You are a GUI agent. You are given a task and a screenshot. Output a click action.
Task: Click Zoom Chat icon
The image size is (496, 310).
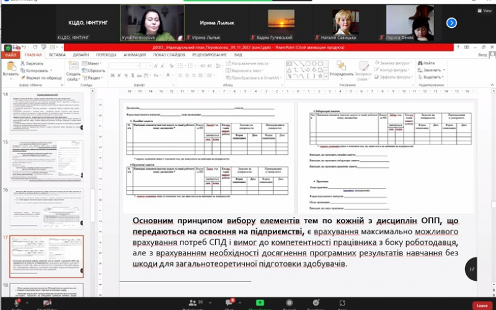click(229, 303)
